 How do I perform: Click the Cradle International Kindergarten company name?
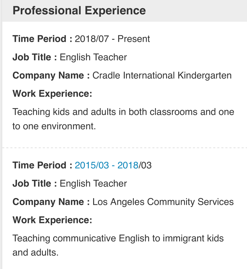coord(162,75)
